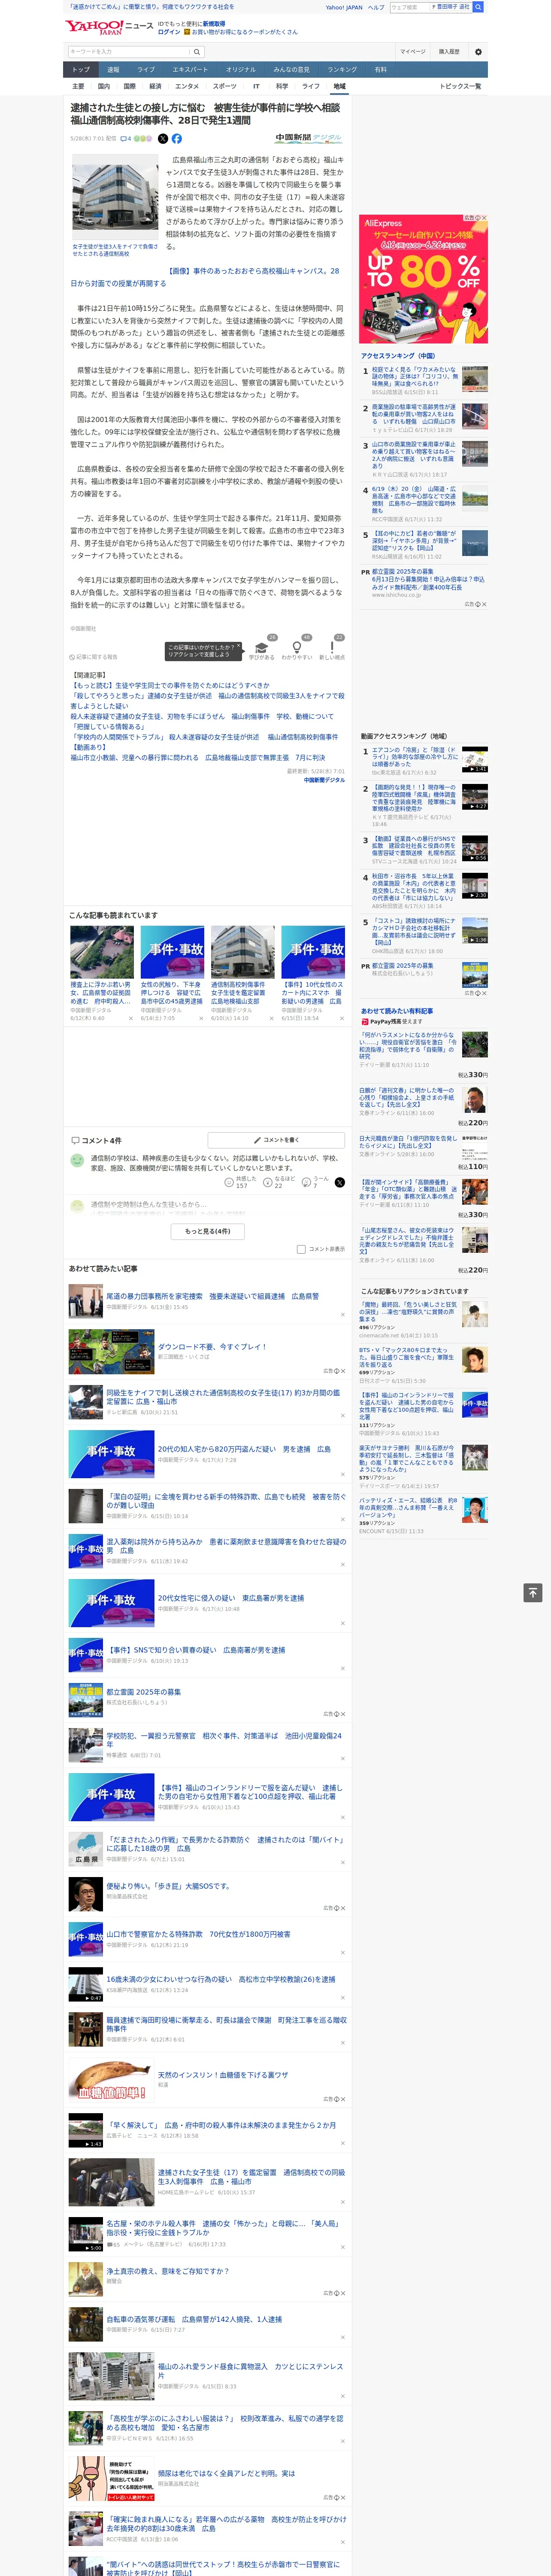Click the ヘルプ link in header
Viewport: 551px width, 2576px height.
point(376,7)
